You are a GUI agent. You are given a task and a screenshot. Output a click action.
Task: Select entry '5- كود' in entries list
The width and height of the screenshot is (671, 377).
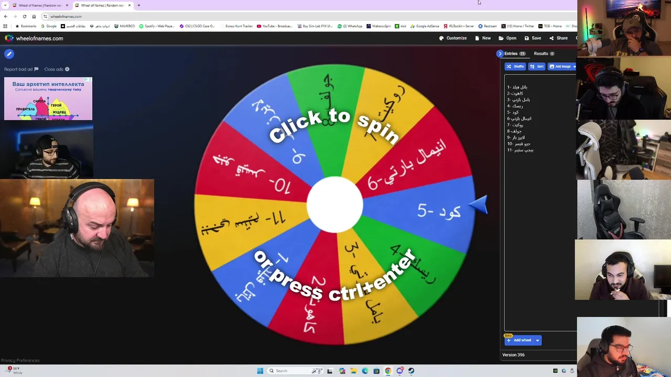click(513, 112)
